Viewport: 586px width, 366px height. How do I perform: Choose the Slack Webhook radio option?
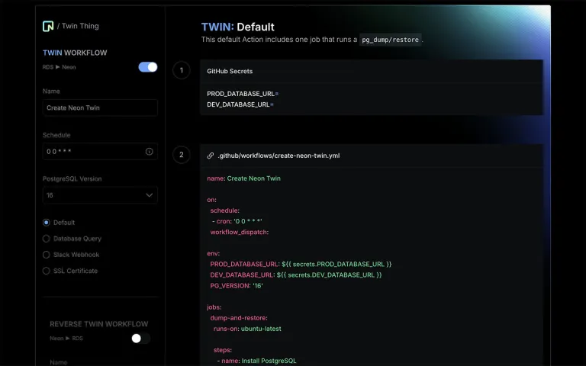click(x=47, y=255)
